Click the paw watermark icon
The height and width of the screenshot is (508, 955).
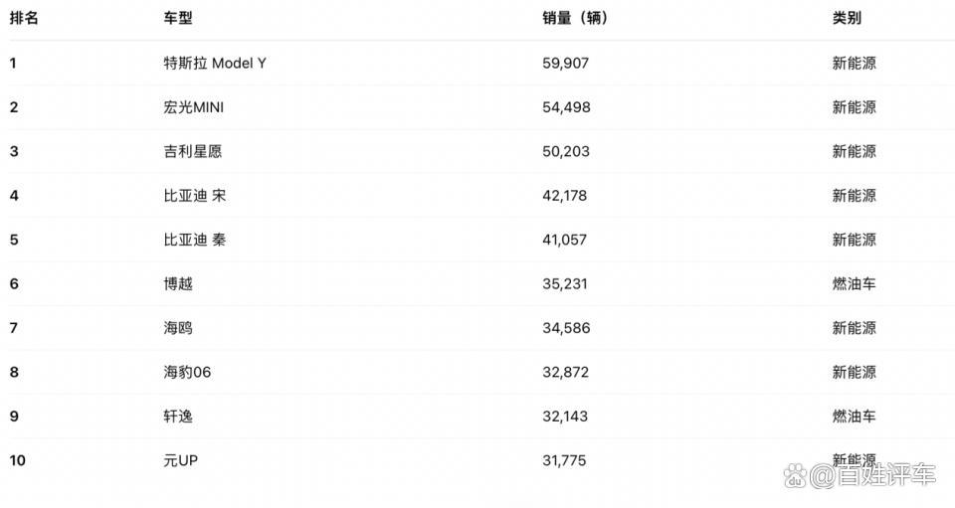[797, 475]
